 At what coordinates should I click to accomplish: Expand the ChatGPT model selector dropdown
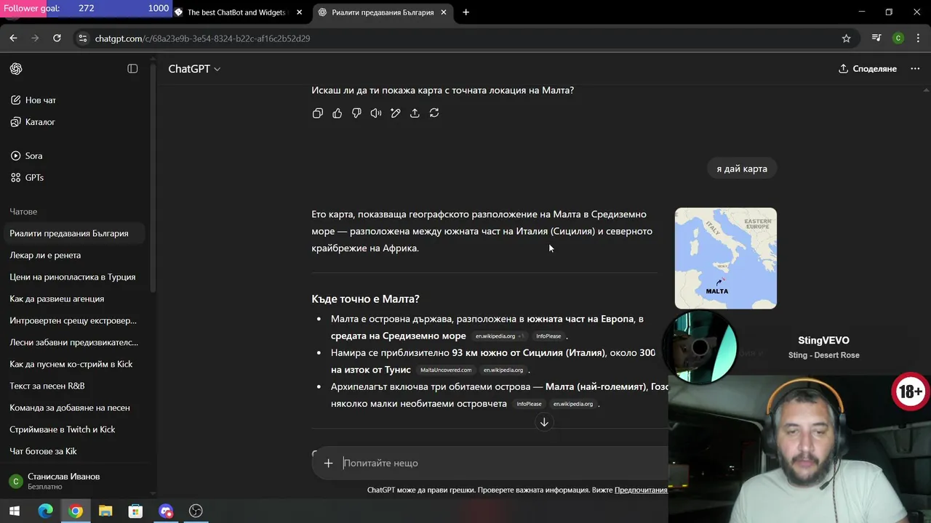[194, 69]
